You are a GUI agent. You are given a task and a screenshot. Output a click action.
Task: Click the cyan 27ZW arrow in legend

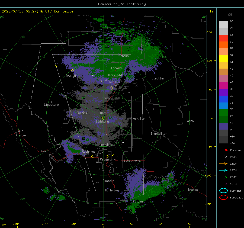[223, 171]
